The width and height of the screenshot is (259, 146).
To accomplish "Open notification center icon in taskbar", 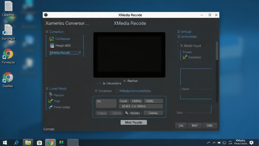I will pos(252,142).
